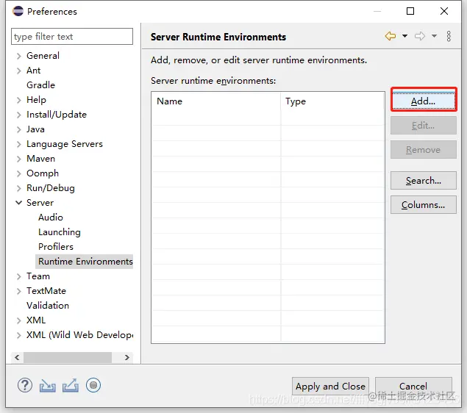Select the Java label in tree

[x=35, y=129]
